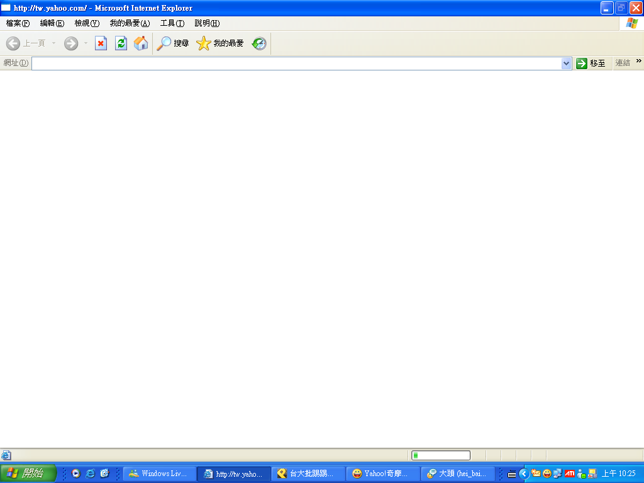Click the Refresh page icon
The height and width of the screenshot is (483, 644).
click(x=121, y=43)
